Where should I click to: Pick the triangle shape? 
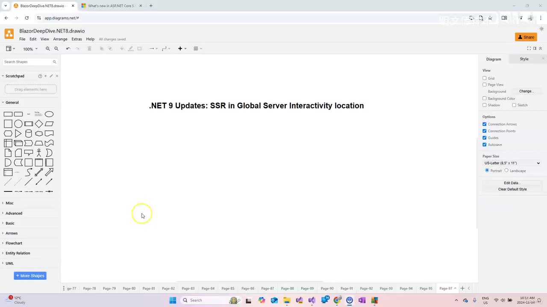click(18, 133)
